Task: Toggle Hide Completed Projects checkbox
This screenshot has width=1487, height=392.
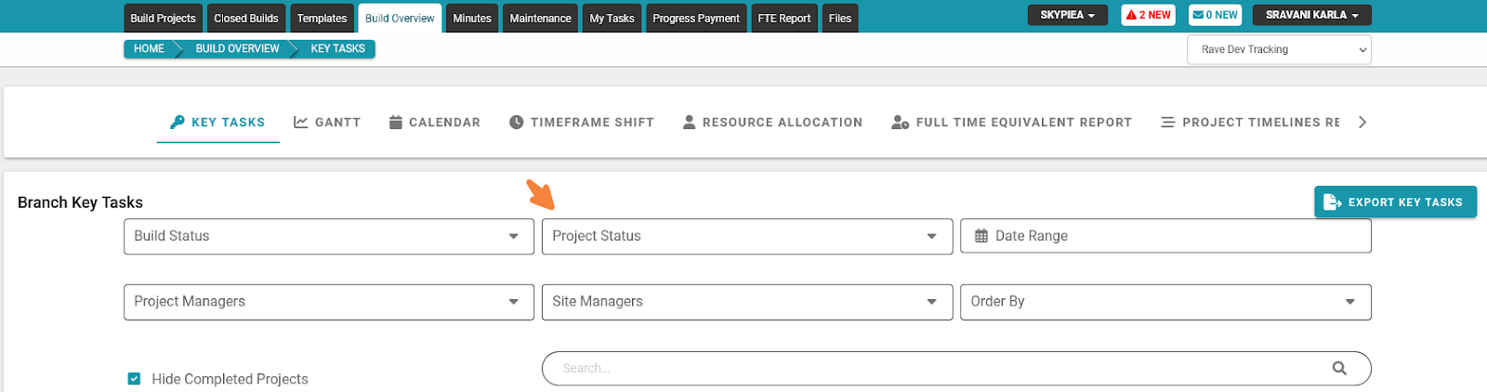Action: click(x=134, y=378)
